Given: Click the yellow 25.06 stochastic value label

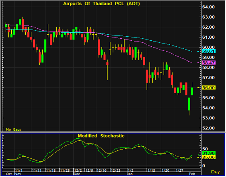Looking at the screenshot, I should [x=209, y=157].
